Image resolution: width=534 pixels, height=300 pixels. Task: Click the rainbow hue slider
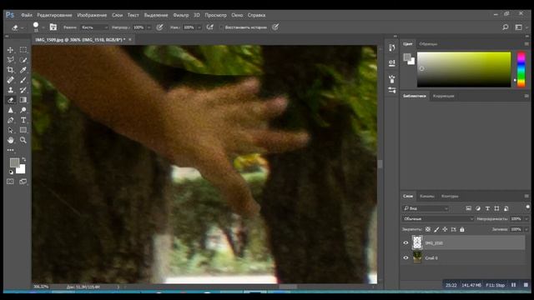[521, 69]
